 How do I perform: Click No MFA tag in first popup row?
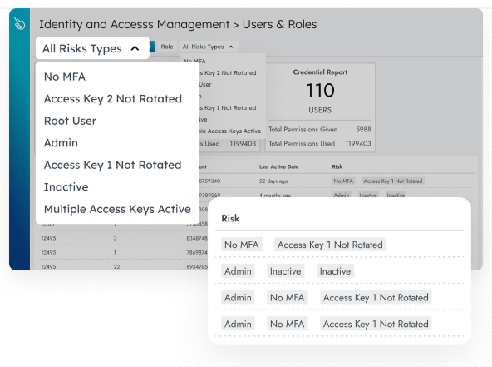click(242, 245)
